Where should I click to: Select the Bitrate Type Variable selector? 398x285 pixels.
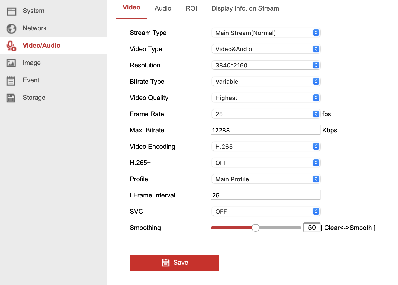266,82
